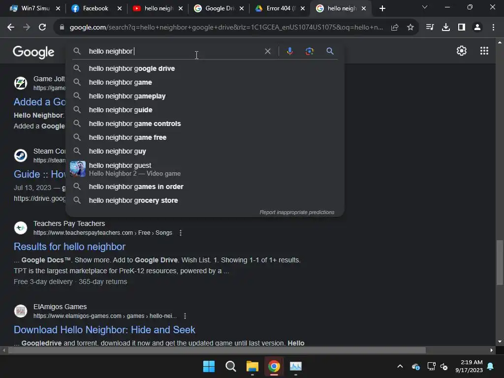The height and width of the screenshot is (378, 504).
Task: Select suggestion hello neighbor game controls
Action: 205,124
